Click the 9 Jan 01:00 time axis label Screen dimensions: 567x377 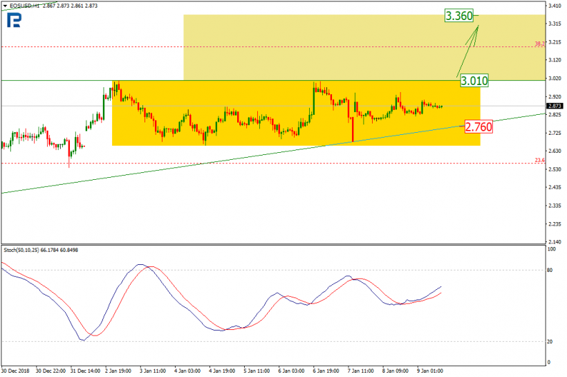pyautogui.click(x=430, y=370)
